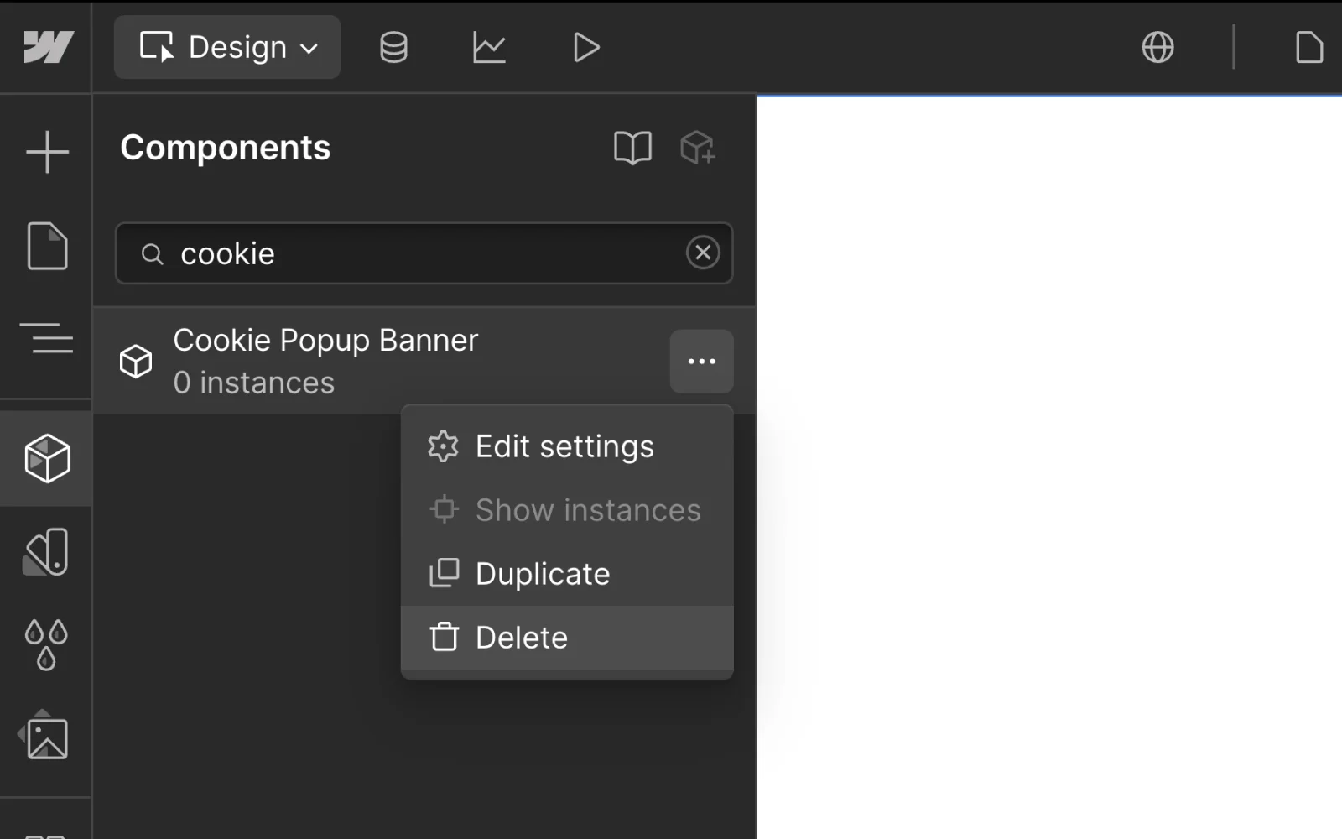Clear the cookie search text

pos(702,253)
